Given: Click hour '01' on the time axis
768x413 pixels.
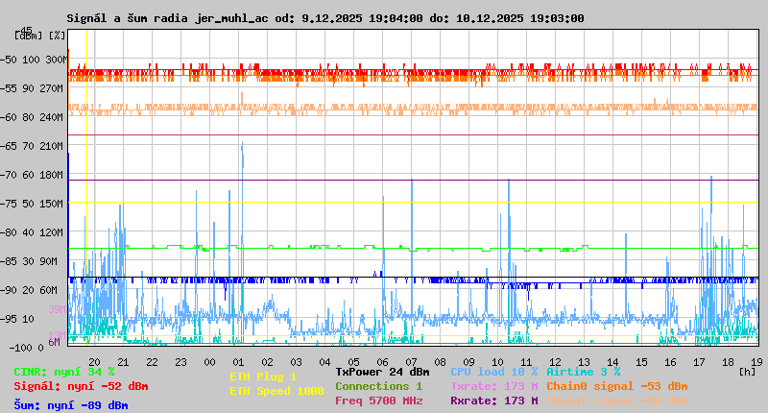Looking at the screenshot, I should point(238,362).
